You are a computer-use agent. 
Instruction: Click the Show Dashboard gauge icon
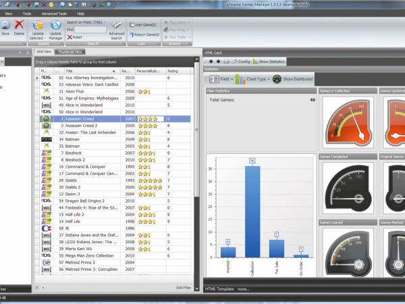pos(277,79)
